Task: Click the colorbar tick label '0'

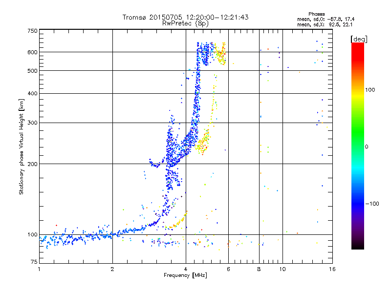Action: [x=367, y=147]
